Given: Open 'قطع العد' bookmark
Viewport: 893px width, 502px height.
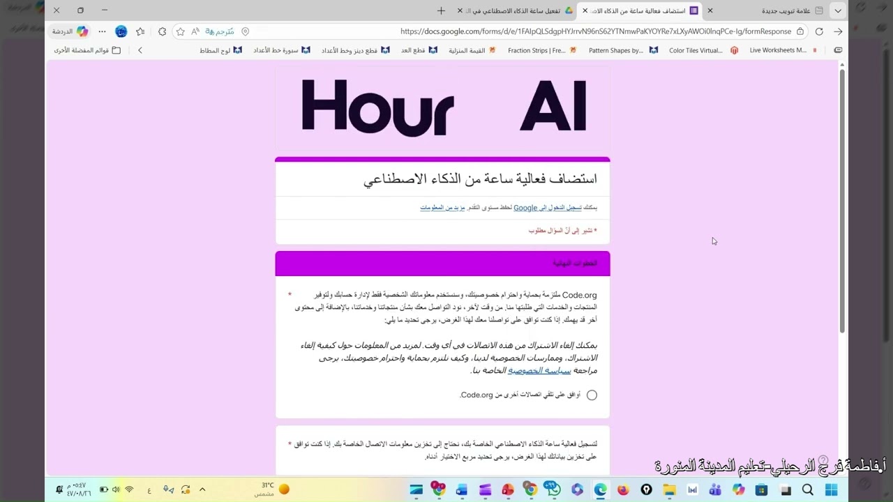Looking at the screenshot, I should click(x=419, y=50).
